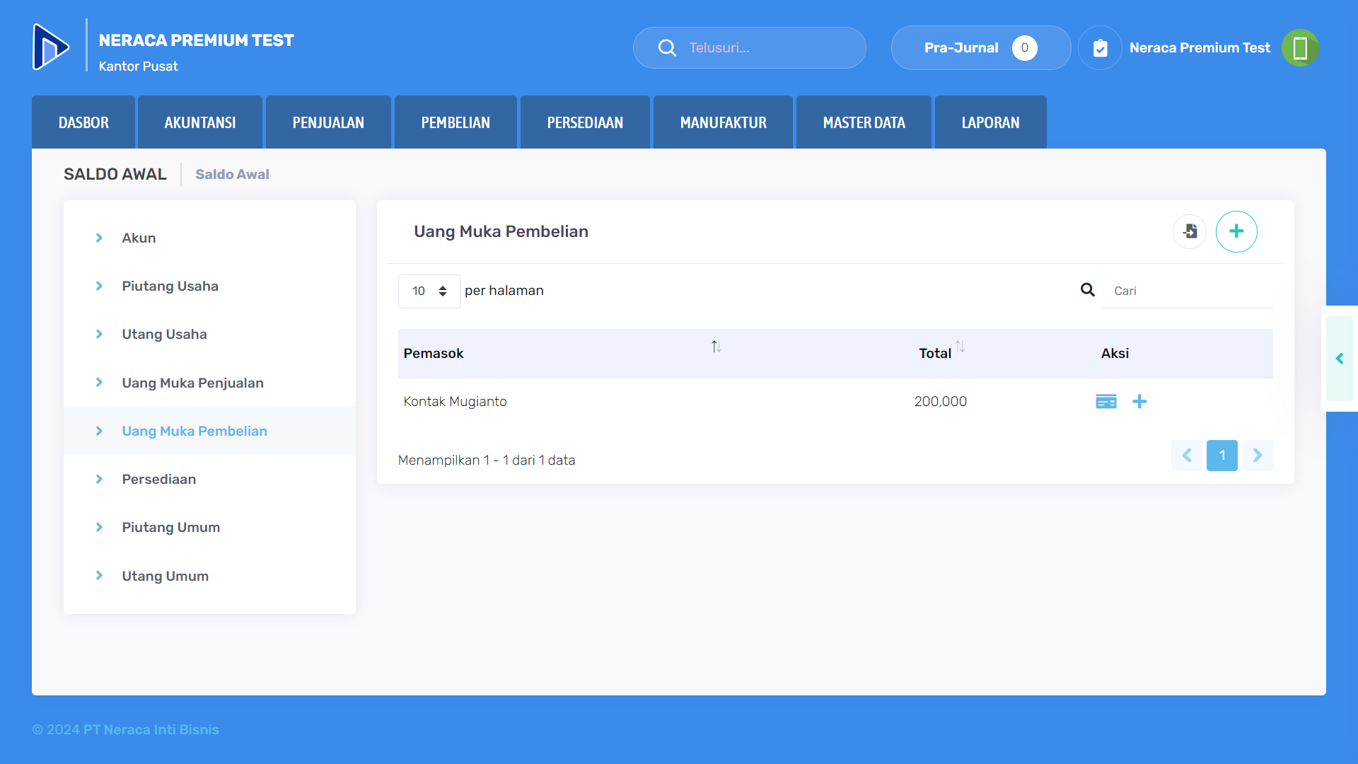Click plus icon in Kontak Mugianto row

[x=1139, y=402]
